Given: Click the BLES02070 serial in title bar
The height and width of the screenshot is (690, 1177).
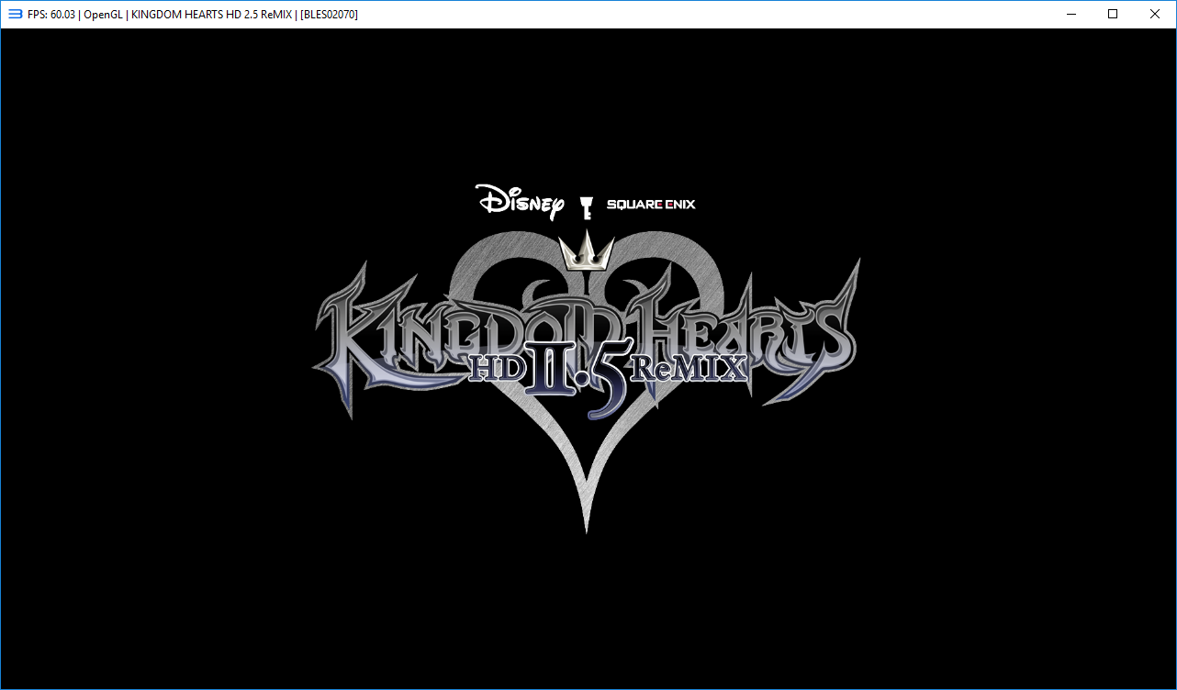Looking at the screenshot, I should [329, 15].
